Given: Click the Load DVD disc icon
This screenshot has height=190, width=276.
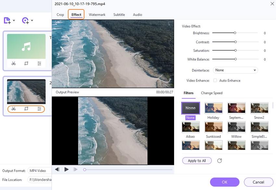Looking at the screenshot, I should tap(25, 20).
